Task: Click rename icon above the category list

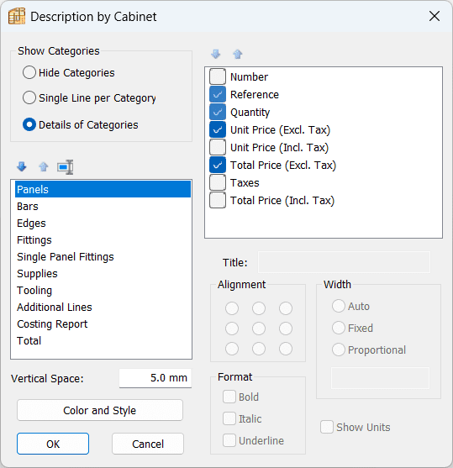Action: 65,167
